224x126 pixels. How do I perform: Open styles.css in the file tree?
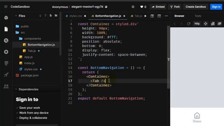pyautogui.click(x=31, y=69)
